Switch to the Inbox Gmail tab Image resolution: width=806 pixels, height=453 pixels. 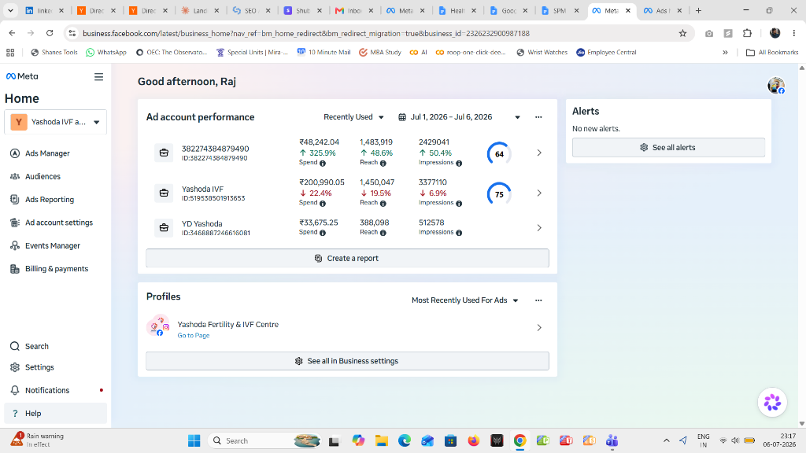pos(353,10)
